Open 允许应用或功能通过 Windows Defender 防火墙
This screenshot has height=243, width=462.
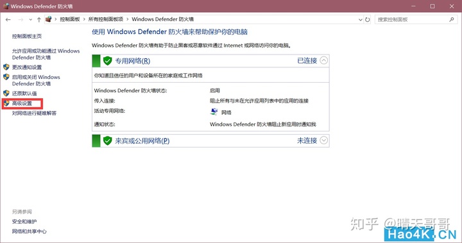coord(46,54)
